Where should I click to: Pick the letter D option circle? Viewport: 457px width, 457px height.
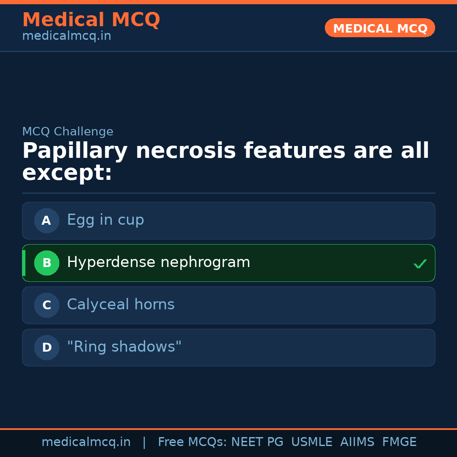tap(47, 347)
